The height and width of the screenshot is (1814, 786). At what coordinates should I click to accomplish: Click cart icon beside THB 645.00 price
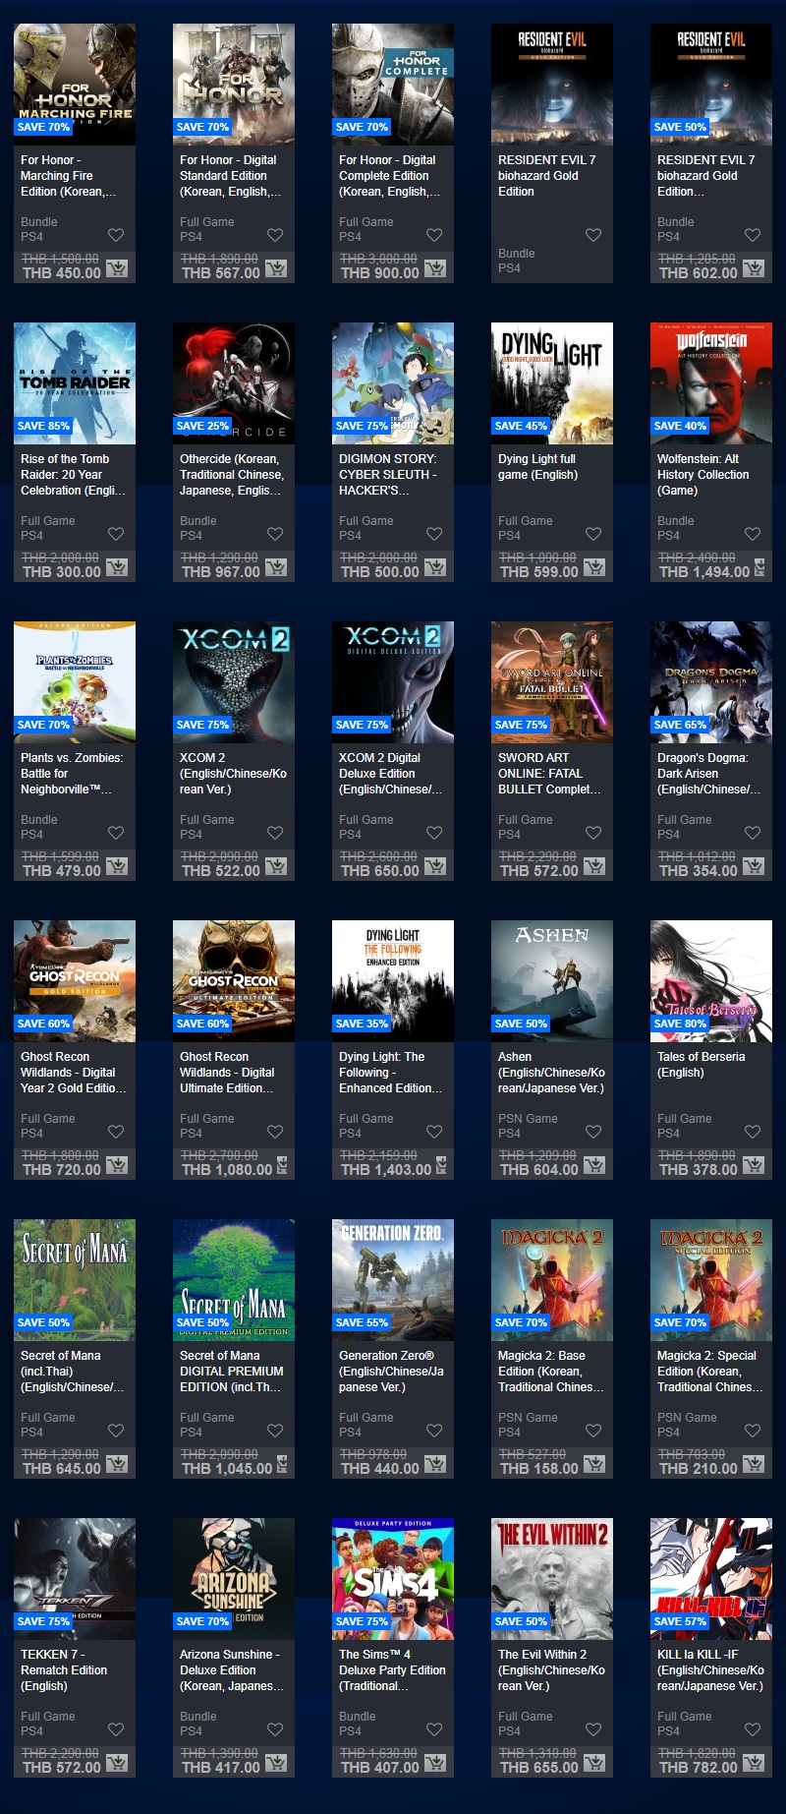(117, 1464)
